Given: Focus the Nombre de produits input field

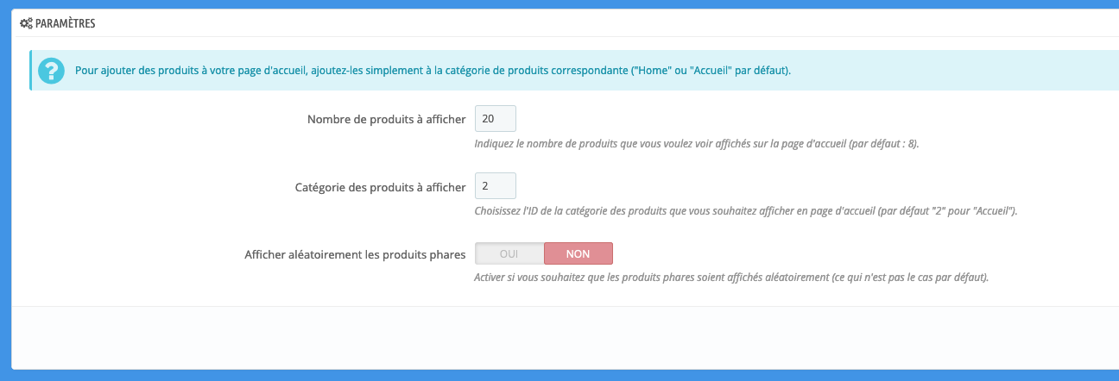Looking at the screenshot, I should pos(495,118).
